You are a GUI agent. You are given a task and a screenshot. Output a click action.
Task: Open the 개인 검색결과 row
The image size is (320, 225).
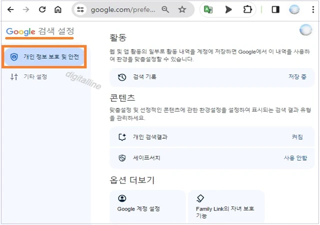(212, 137)
